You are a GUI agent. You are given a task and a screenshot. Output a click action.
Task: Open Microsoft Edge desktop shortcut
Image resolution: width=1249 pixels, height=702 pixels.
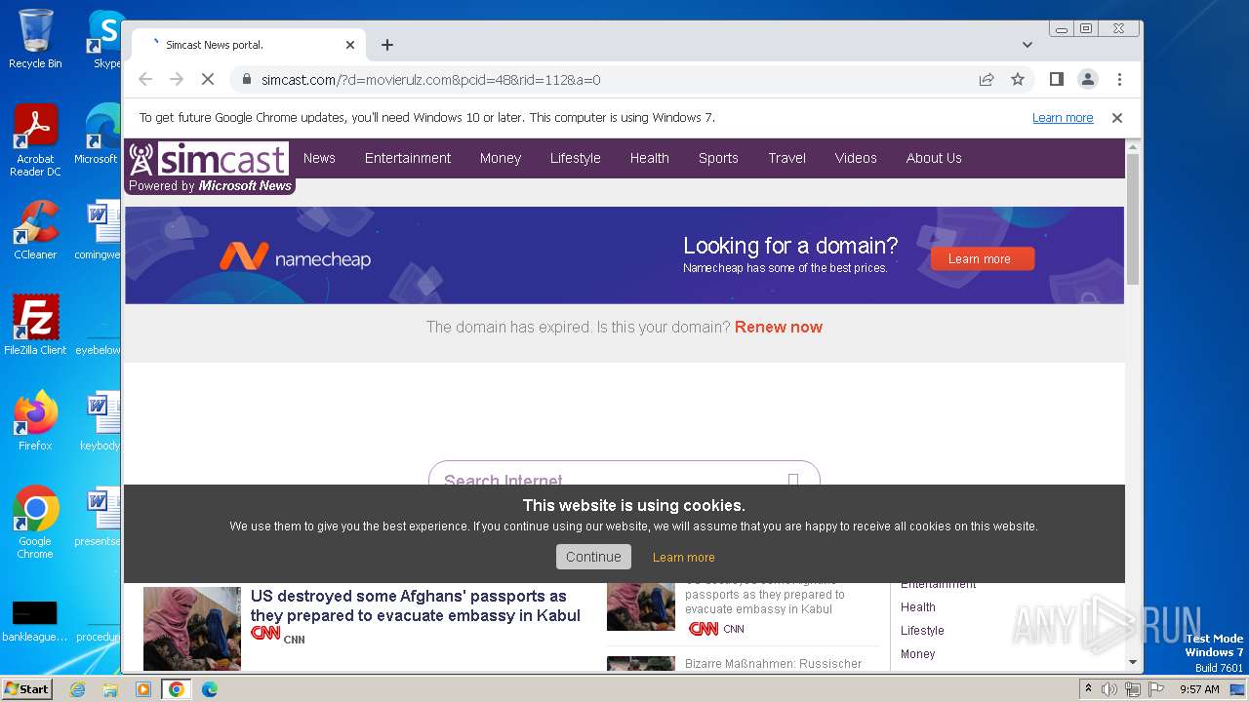point(101,135)
